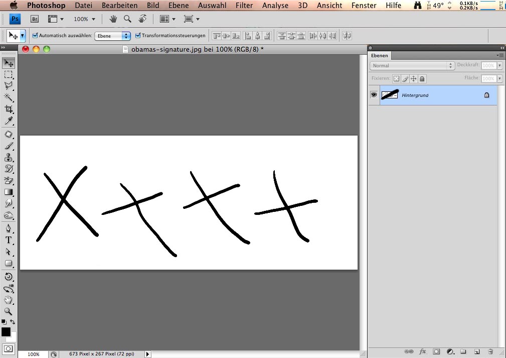Toggle Automatisch auswählen checkbox
This screenshot has width=506, height=358.
[x=35, y=36]
